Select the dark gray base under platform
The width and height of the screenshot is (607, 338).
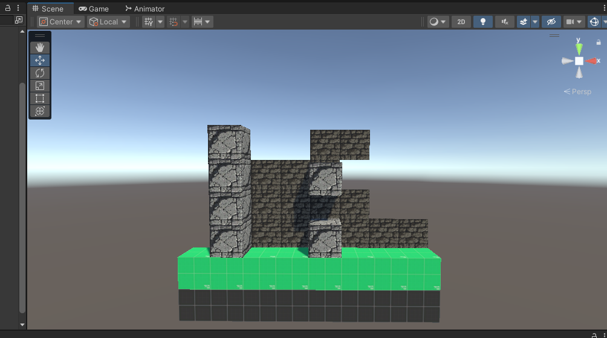309,306
